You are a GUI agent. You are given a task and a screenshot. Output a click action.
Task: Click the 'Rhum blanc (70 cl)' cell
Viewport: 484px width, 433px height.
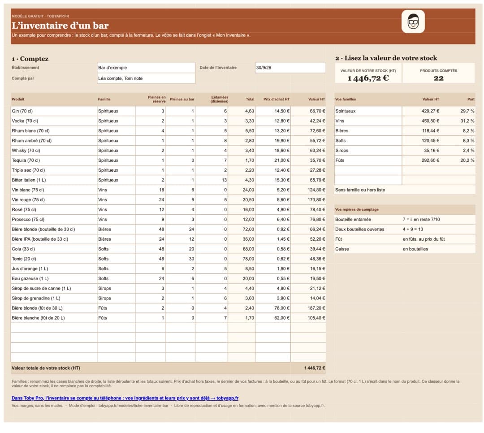click(54, 131)
